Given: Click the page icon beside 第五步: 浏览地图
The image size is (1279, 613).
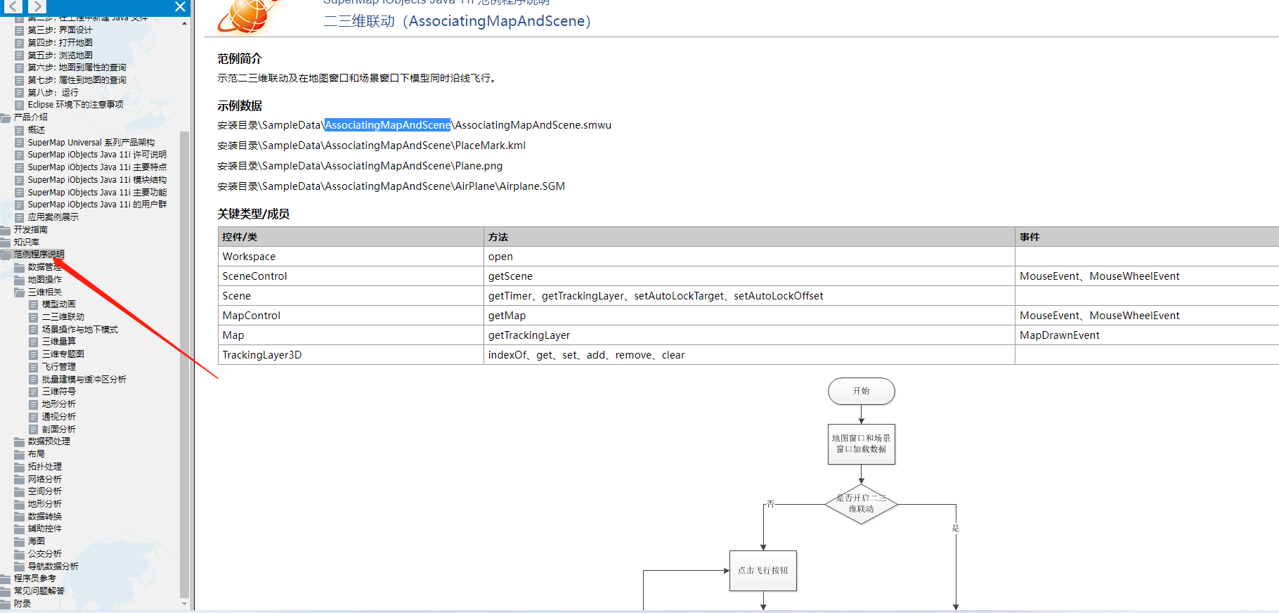Looking at the screenshot, I should click(x=20, y=56).
